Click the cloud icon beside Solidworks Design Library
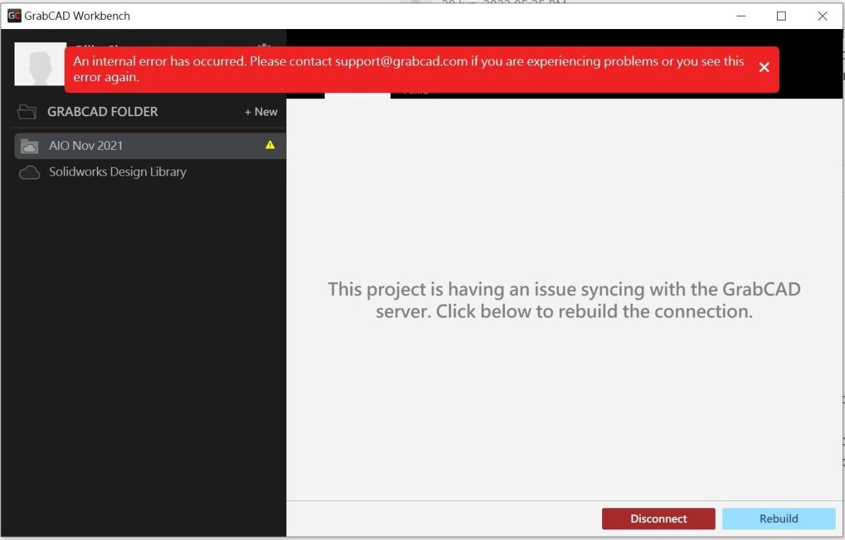Viewport: 845px width, 540px height. tap(29, 173)
